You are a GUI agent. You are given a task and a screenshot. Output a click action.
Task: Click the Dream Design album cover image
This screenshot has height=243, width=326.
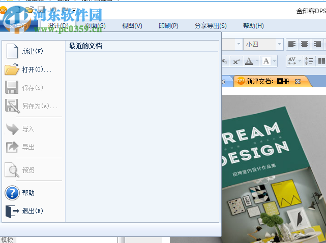274,169
